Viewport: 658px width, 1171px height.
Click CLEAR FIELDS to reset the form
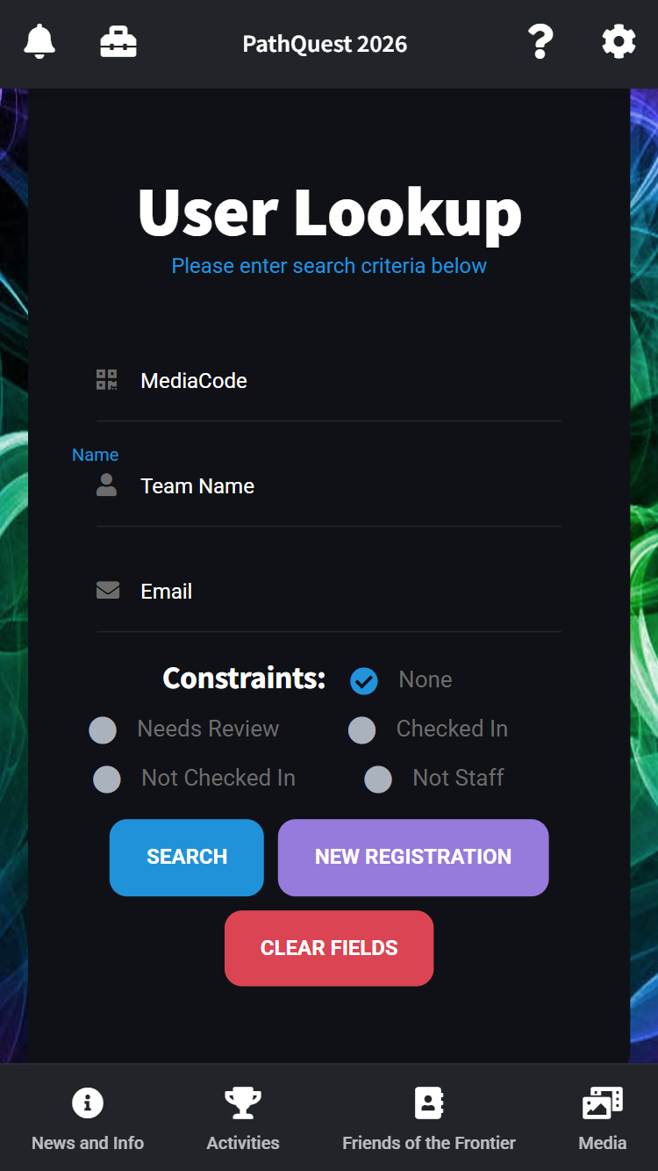(329, 948)
